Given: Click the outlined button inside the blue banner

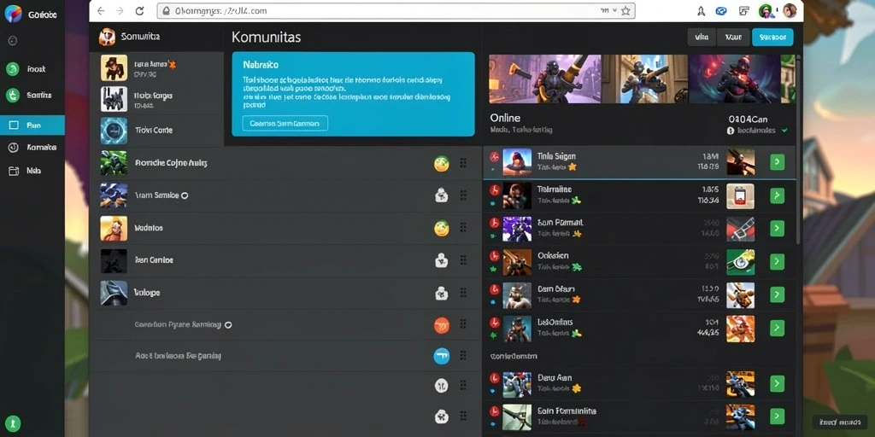Looking at the screenshot, I should [285, 124].
